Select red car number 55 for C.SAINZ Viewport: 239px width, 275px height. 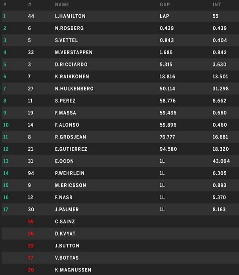[x=31, y=222]
